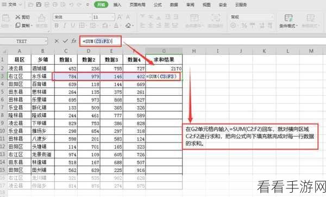Screen dimensions: 326x197
Task: Click the Align Left icon
Action: [x=142, y=26]
